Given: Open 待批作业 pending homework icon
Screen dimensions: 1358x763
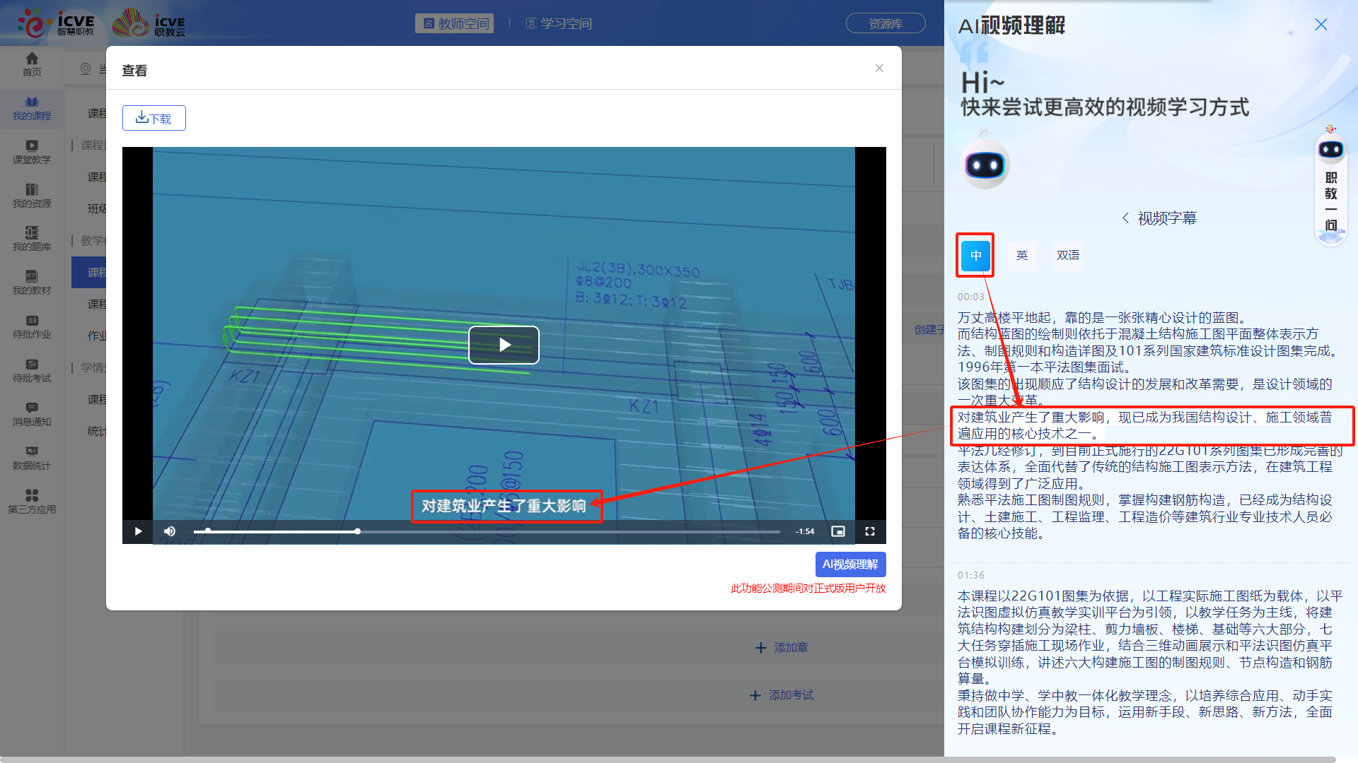Looking at the screenshot, I should point(32,327).
